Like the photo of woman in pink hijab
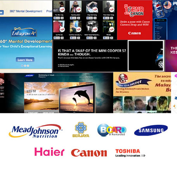Screen dimensions: 177x175 73,18
